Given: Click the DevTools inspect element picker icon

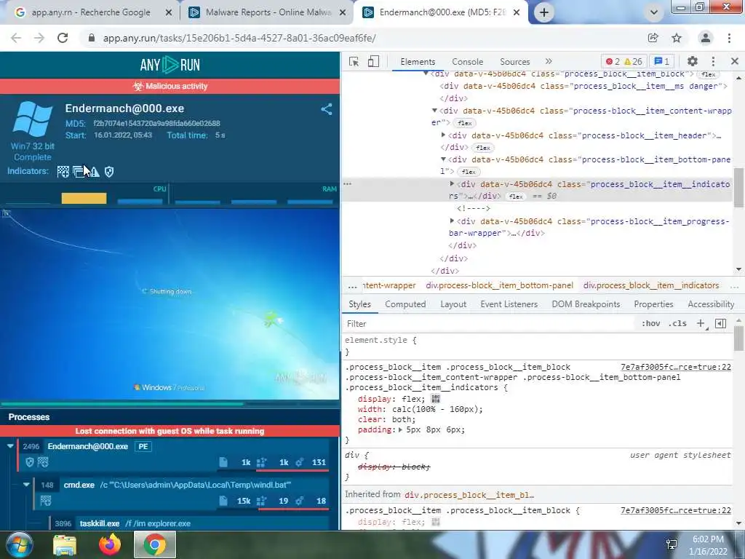Looking at the screenshot, I should point(354,61).
